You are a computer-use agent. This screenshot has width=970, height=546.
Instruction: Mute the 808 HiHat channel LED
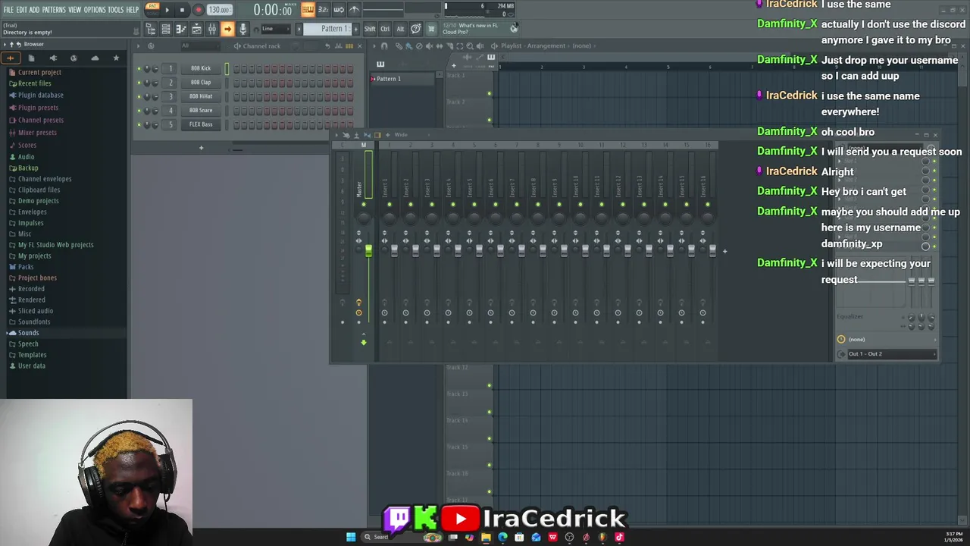[139, 97]
